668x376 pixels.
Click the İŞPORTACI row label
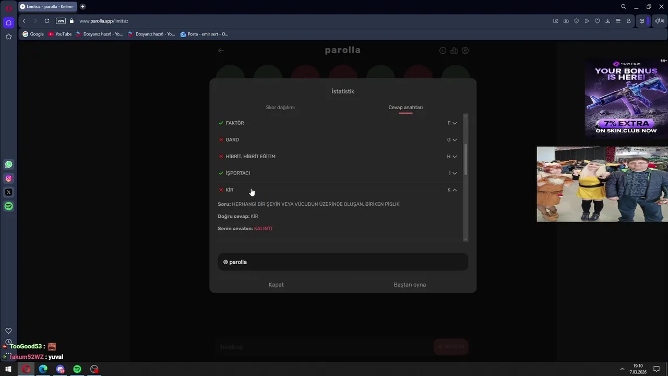pyautogui.click(x=238, y=173)
